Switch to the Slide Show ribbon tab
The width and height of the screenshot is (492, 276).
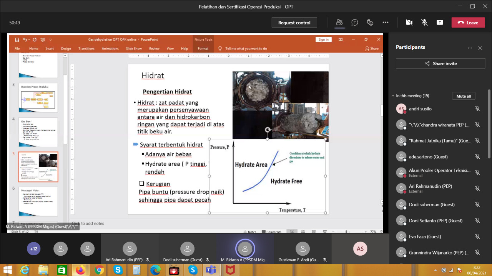(134, 49)
